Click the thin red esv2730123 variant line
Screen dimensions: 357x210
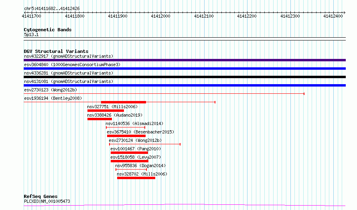click(x=164, y=94)
